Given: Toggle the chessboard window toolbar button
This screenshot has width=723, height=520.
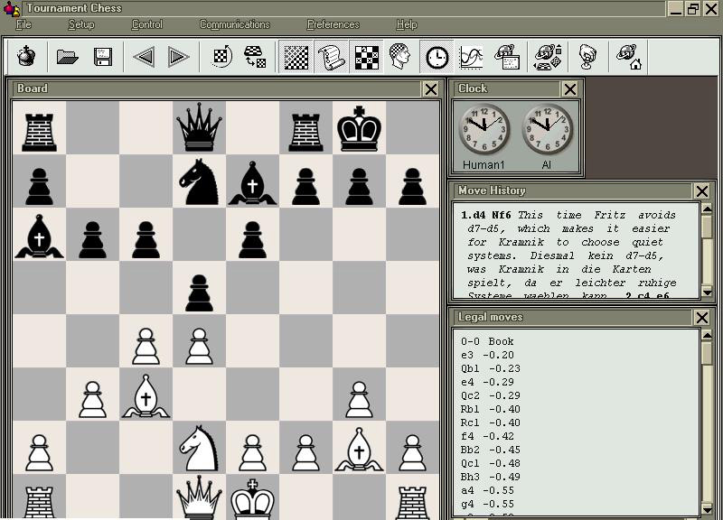Looking at the screenshot, I should point(296,57).
